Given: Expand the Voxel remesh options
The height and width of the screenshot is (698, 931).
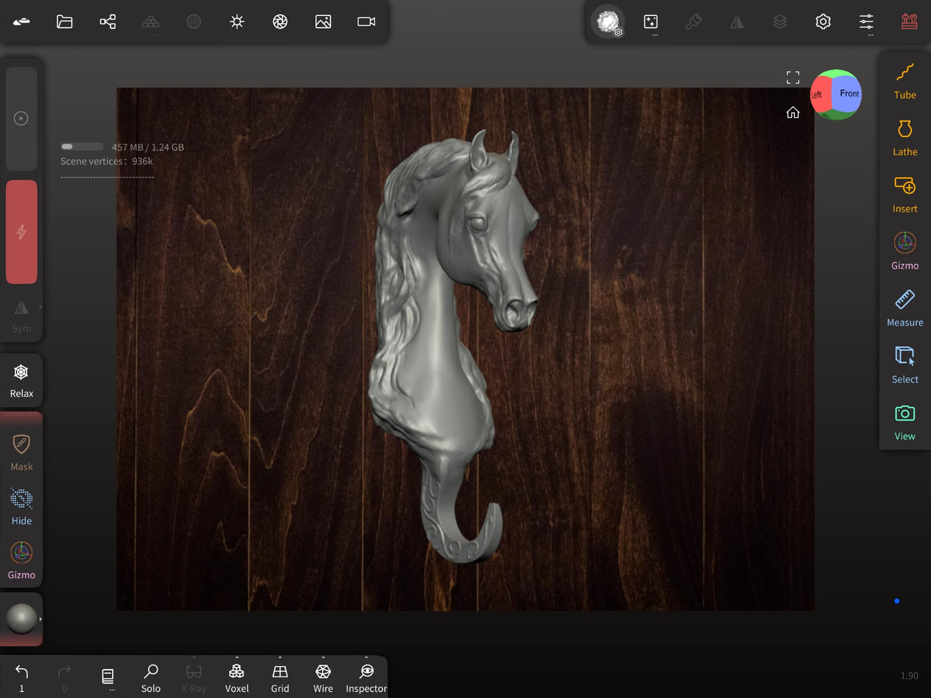Looking at the screenshot, I should pyautogui.click(x=237, y=659).
